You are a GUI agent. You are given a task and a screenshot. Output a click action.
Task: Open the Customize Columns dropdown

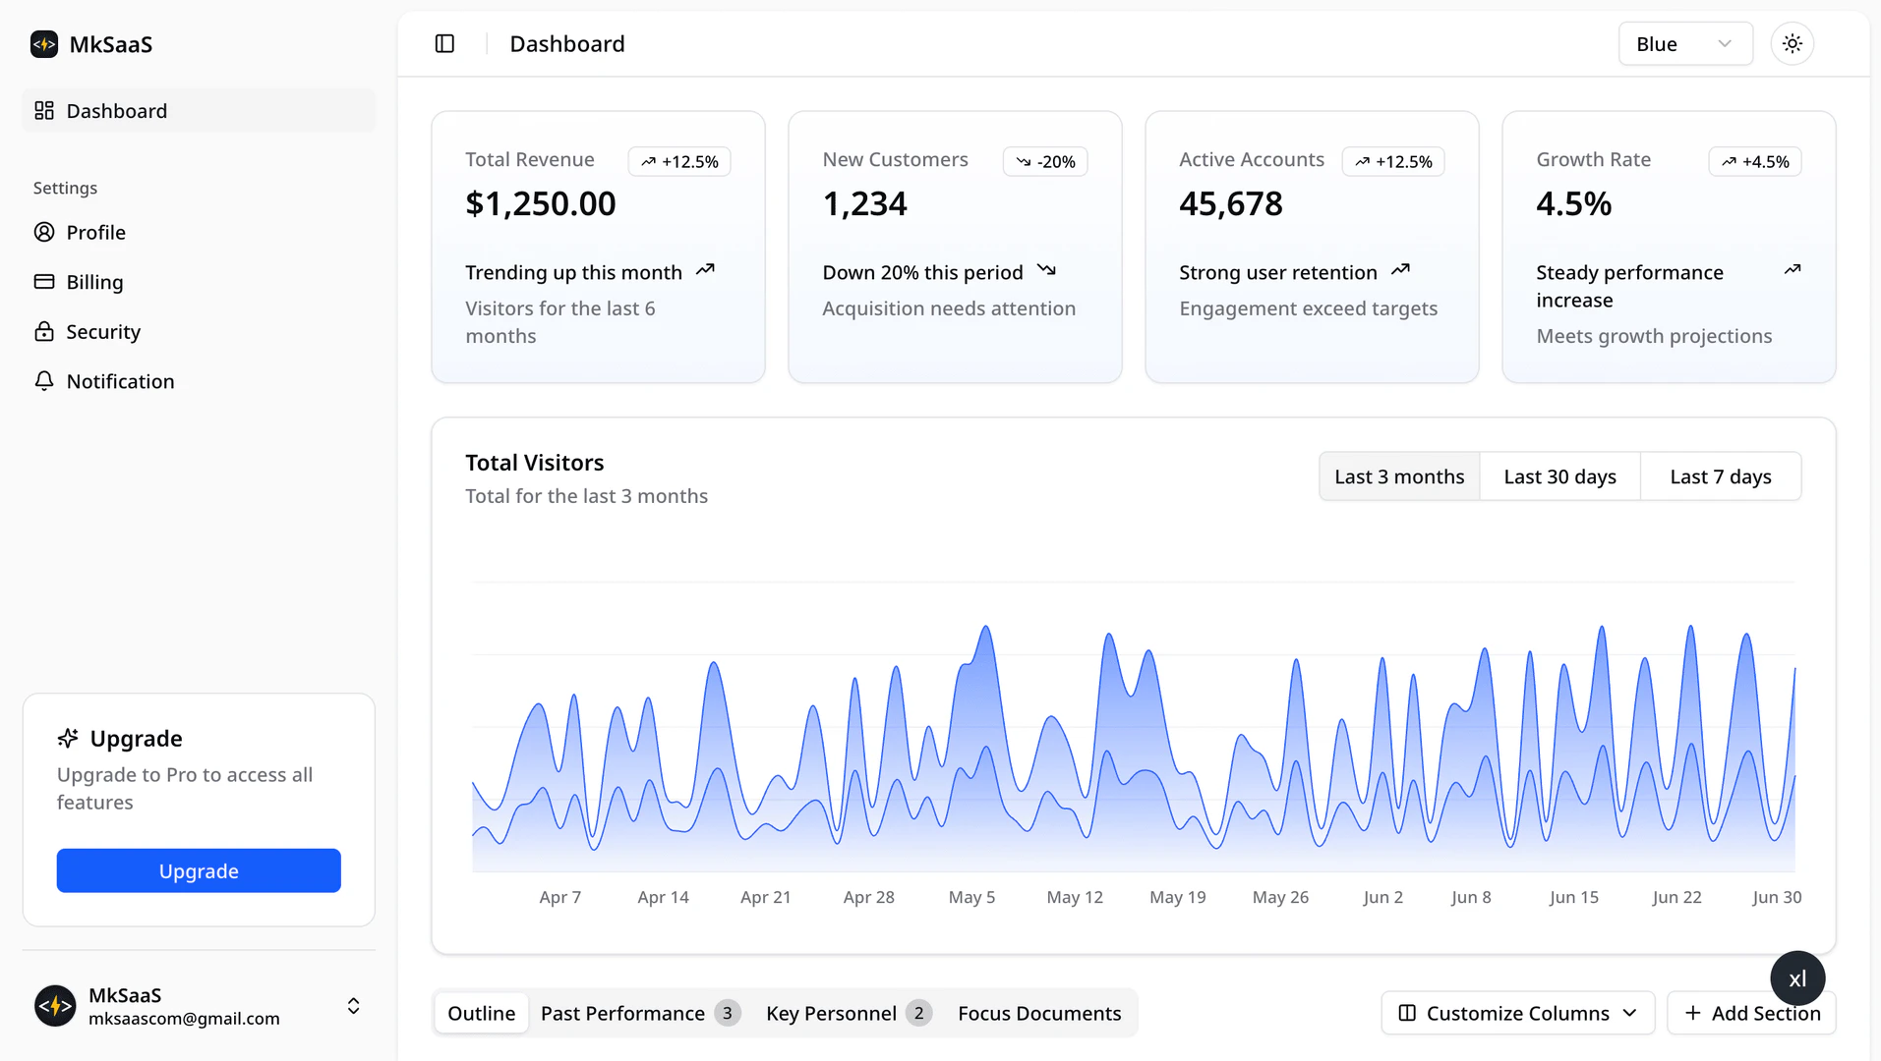1516,1013
